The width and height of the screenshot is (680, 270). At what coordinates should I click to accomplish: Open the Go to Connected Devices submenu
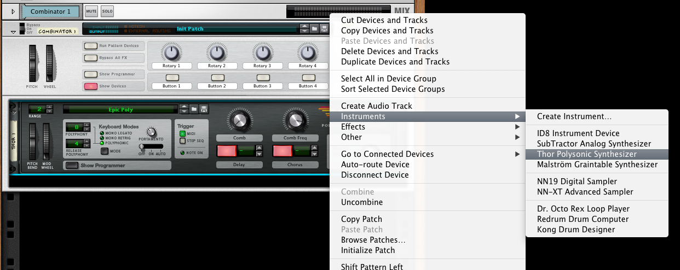tap(428, 154)
